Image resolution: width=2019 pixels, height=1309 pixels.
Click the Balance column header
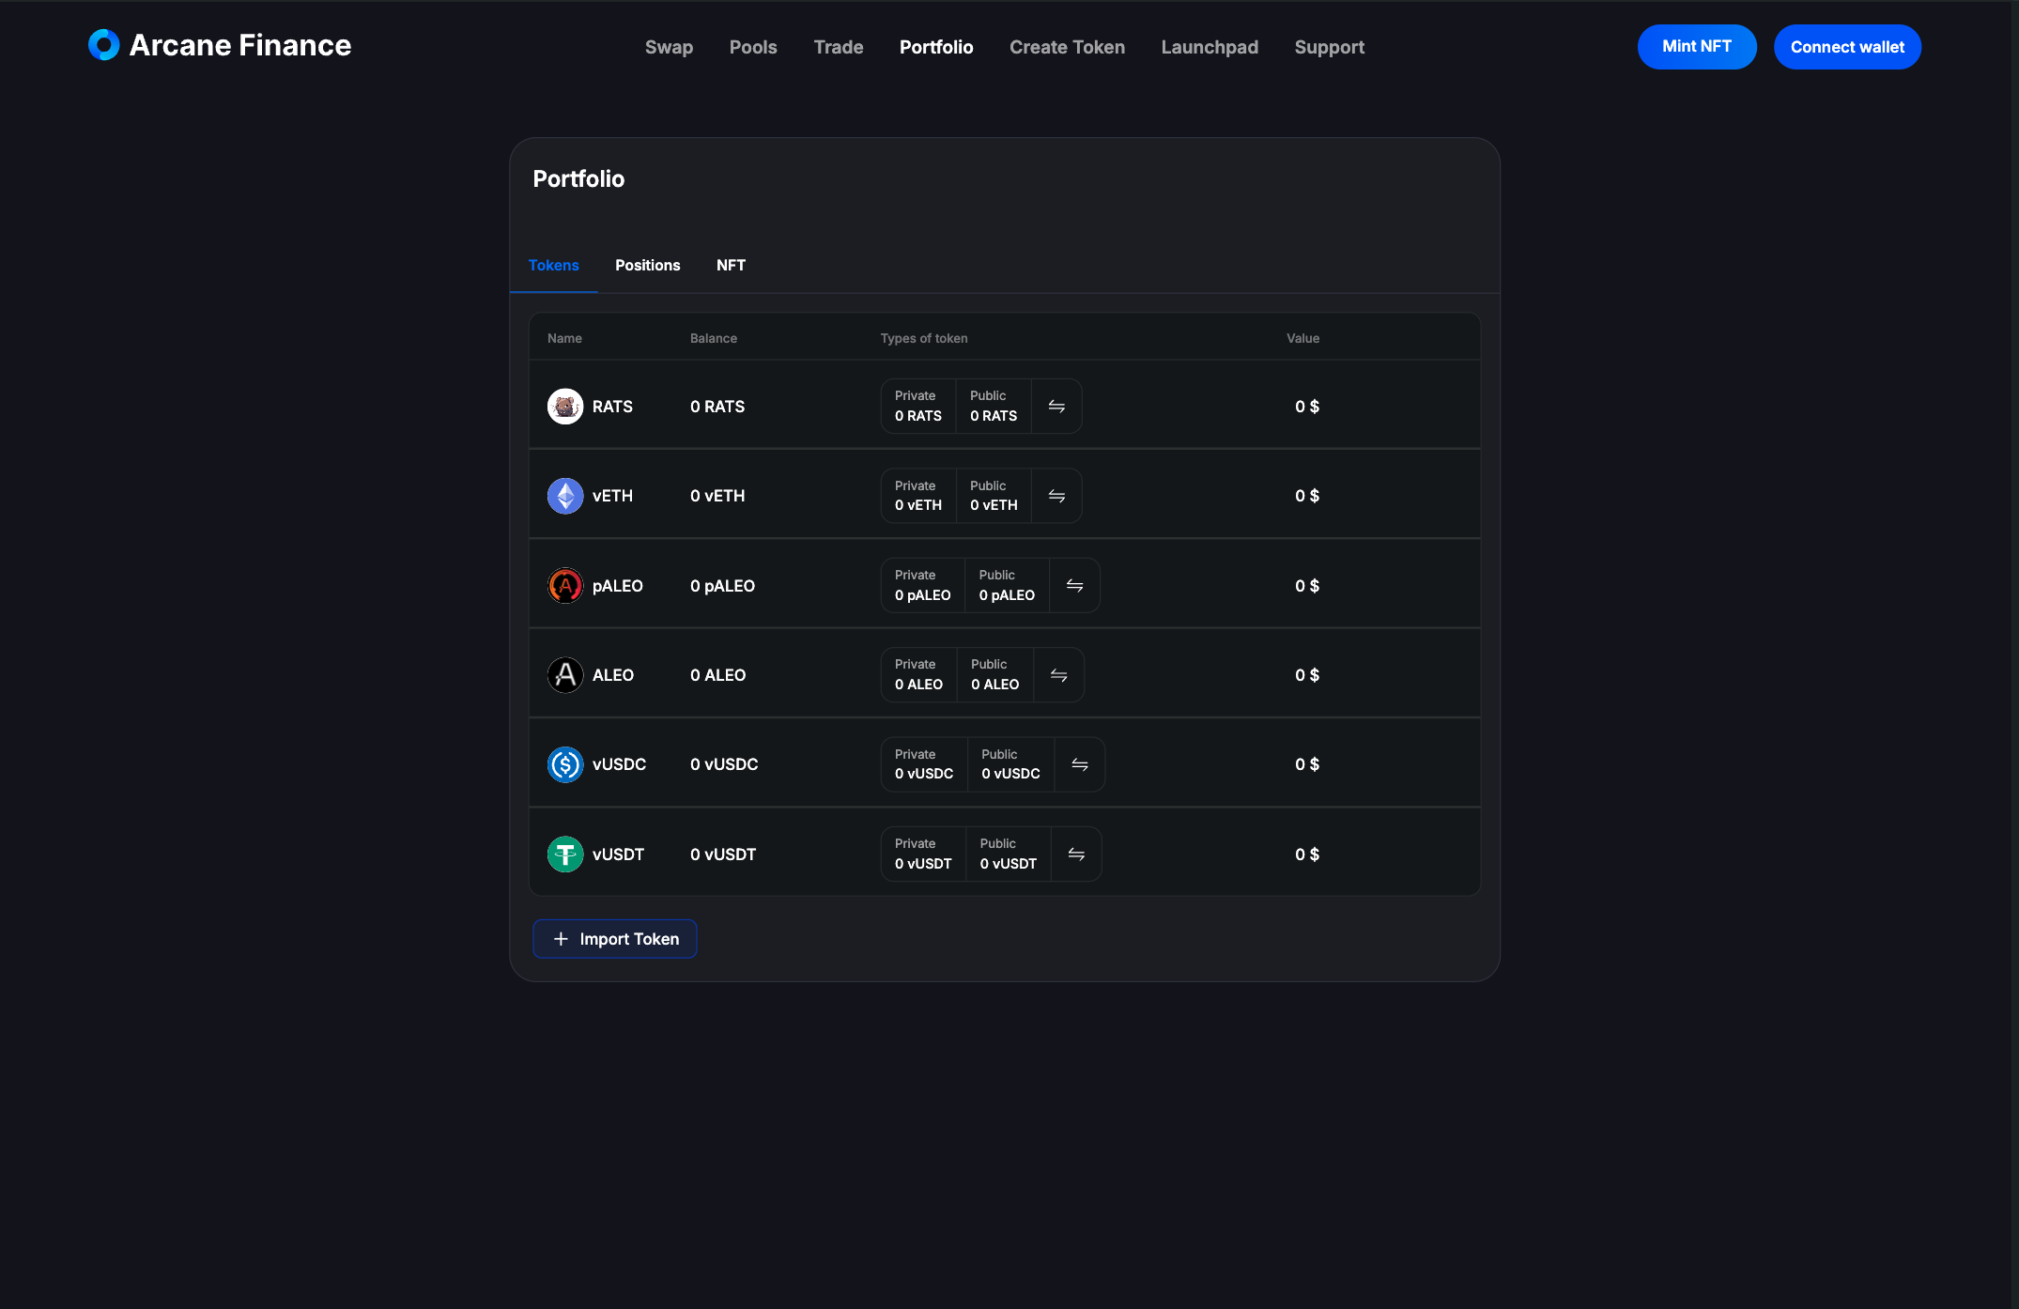714,338
